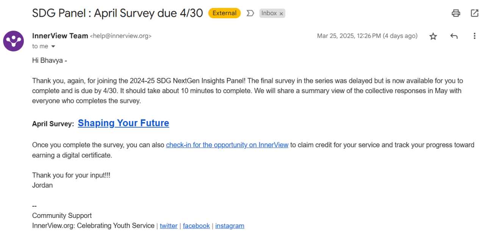Click check-in for the opportunity link
485x249 pixels.
click(227, 145)
